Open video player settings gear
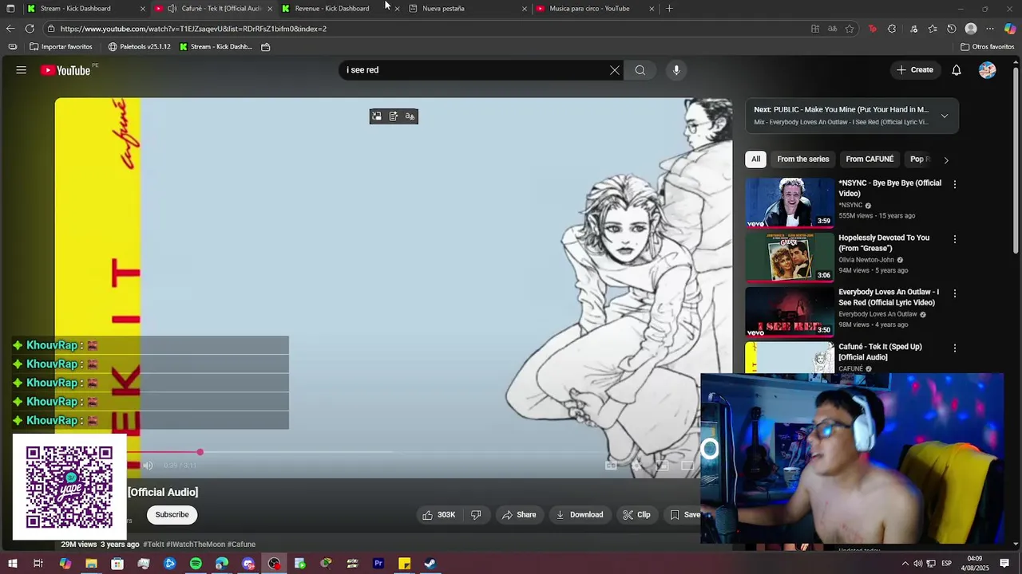This screenshot has height=574, width=1022. click(x=636, y=466)
